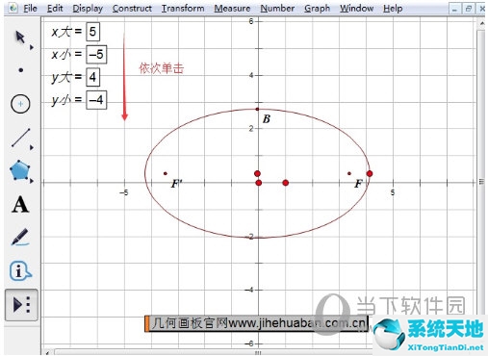Open the Edit menu
The image size is (488, 356).
tap(55, 9)
